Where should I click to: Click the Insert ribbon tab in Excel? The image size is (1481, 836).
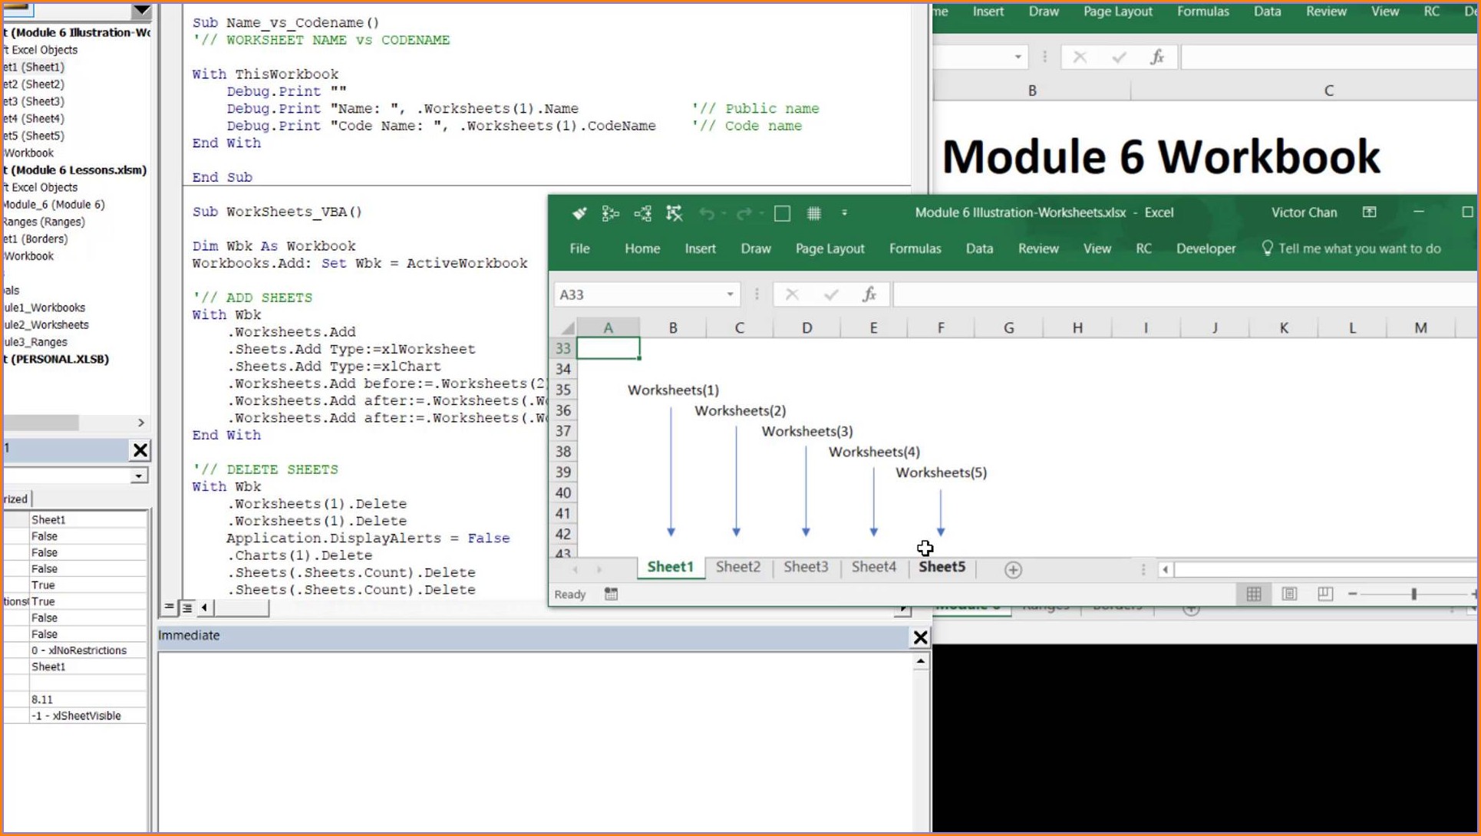(x=699, y=248)
